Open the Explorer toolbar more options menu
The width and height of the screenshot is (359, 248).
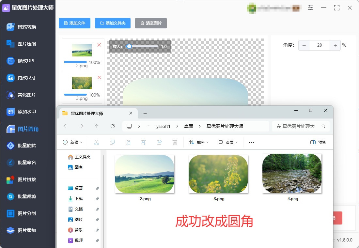pos(251,142)
